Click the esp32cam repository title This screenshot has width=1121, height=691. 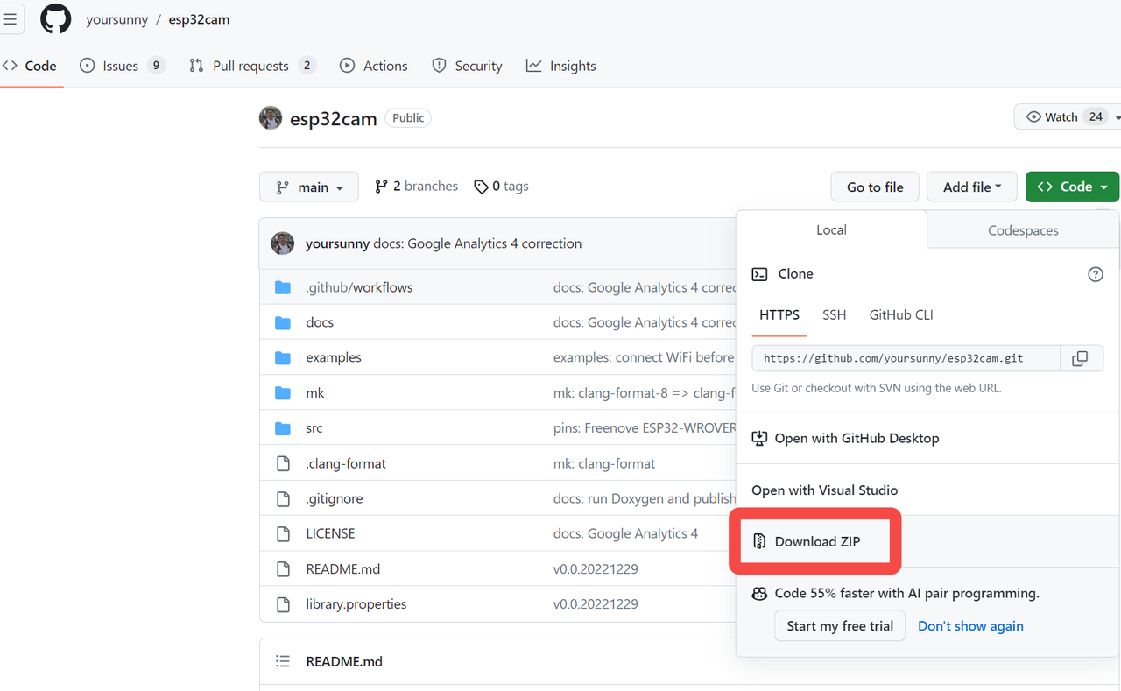pos(334,118)
